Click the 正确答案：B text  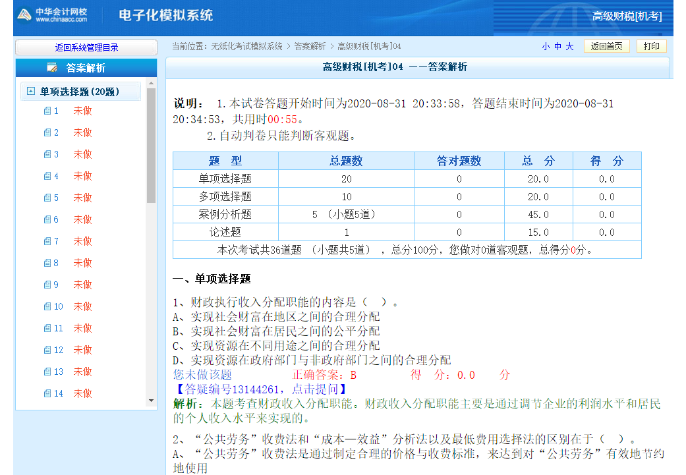pos(324,375)
